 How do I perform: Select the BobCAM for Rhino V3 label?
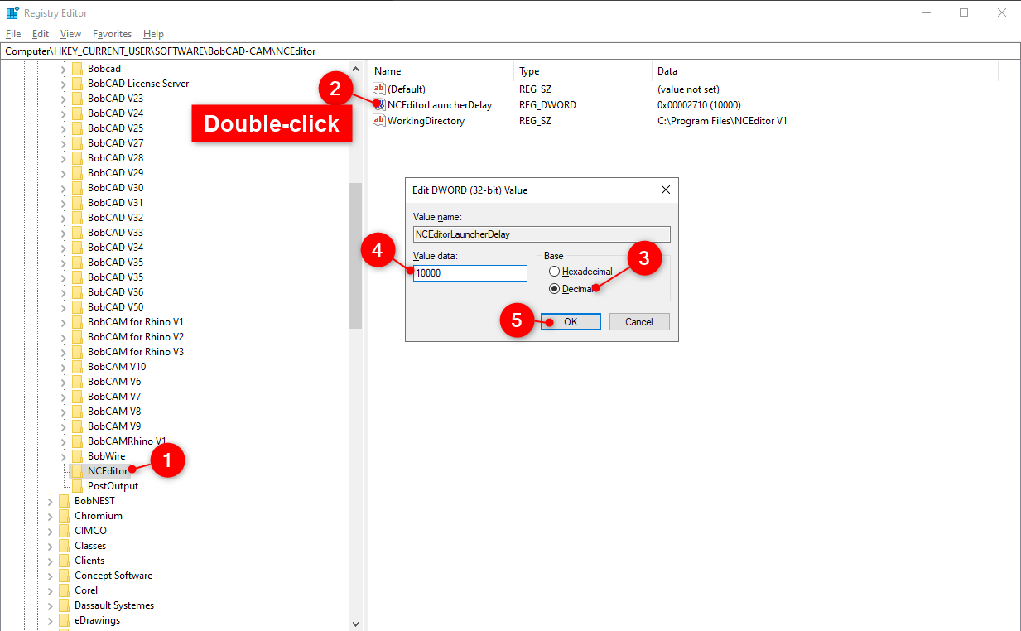click(x=136, y=352)
